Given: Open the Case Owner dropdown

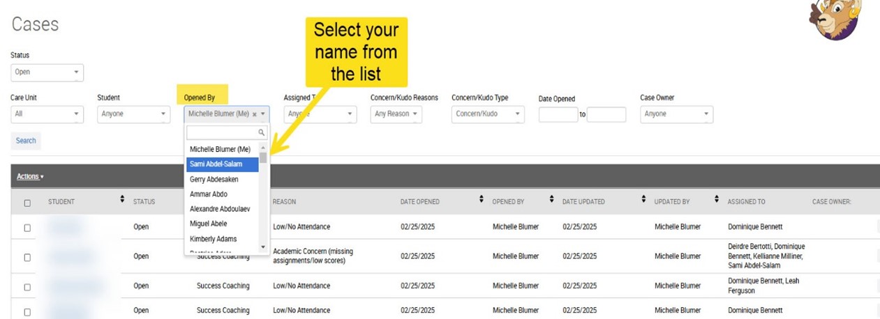Looking at the screenshot, I should coord(676,114).
